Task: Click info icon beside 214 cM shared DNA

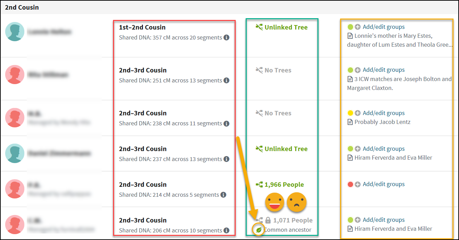Action: [x=223, y=195]
